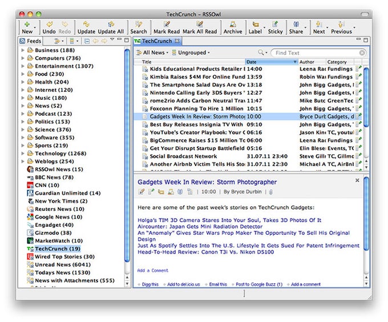Click the mark-read pencil icon in article header
Screen dimensions: 388x322
[142, 191]
